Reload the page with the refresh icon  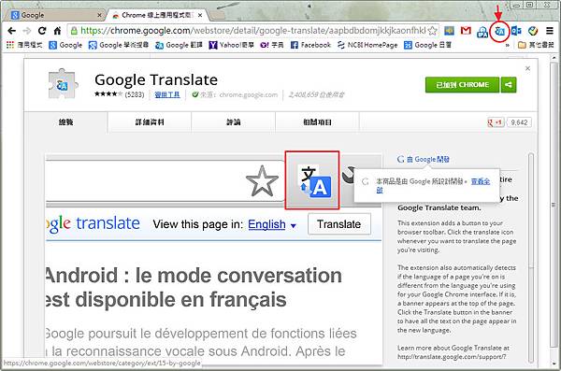click(42, 31)
